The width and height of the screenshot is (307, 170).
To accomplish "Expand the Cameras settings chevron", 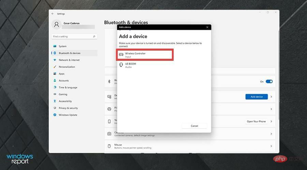I will 271,134.
